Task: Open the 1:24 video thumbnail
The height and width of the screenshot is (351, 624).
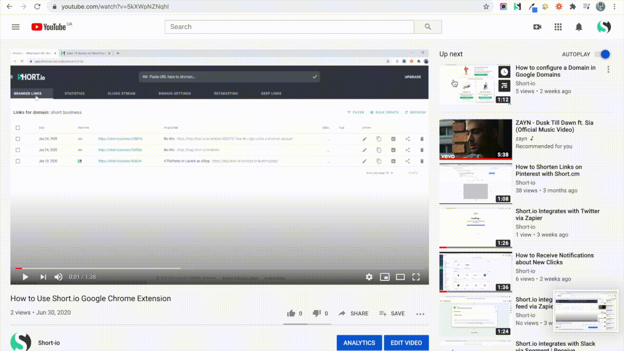Action: (476, 317)
